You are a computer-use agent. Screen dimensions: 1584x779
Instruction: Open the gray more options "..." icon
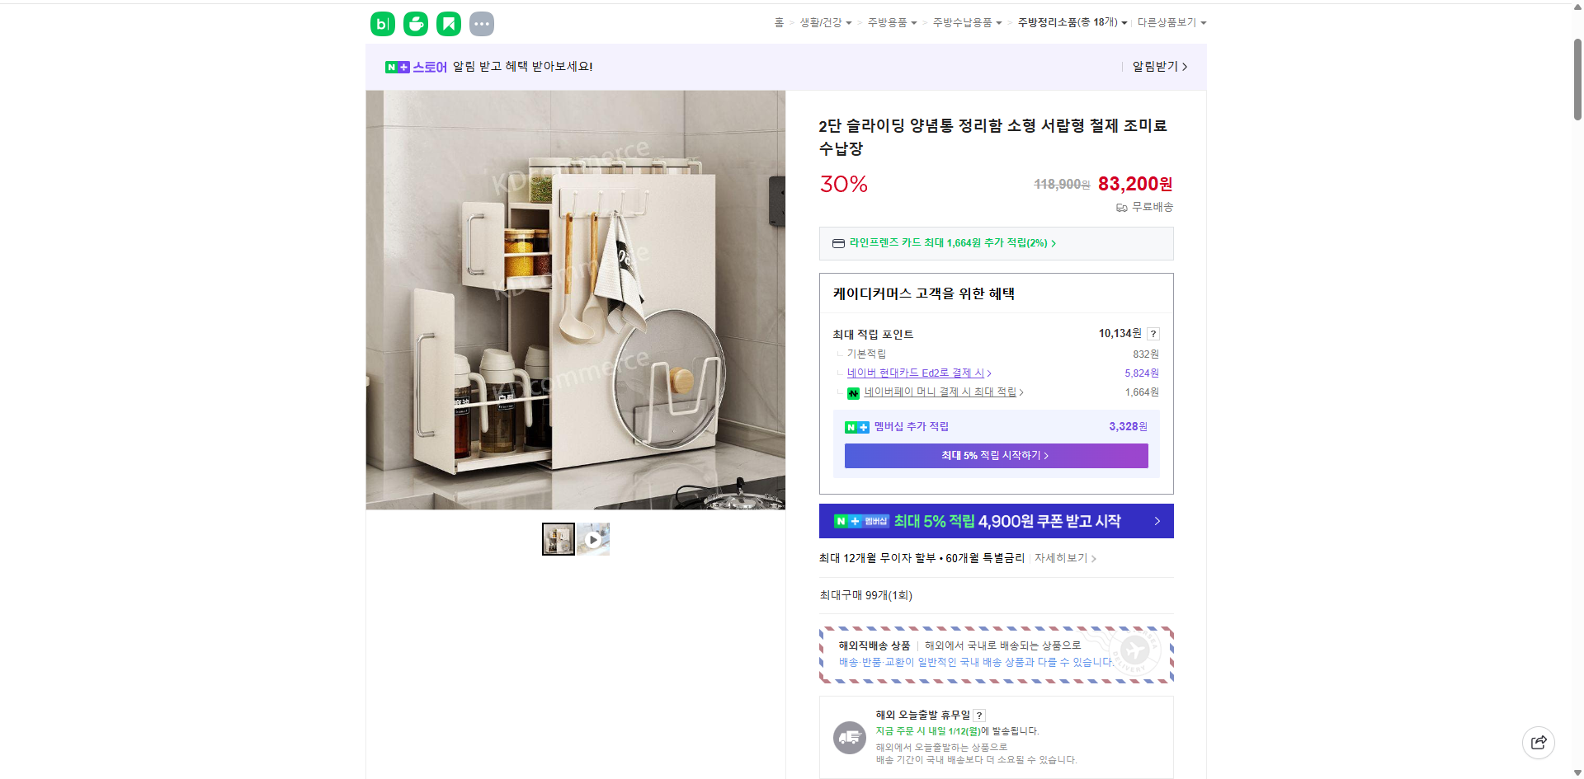click(481, 23)
